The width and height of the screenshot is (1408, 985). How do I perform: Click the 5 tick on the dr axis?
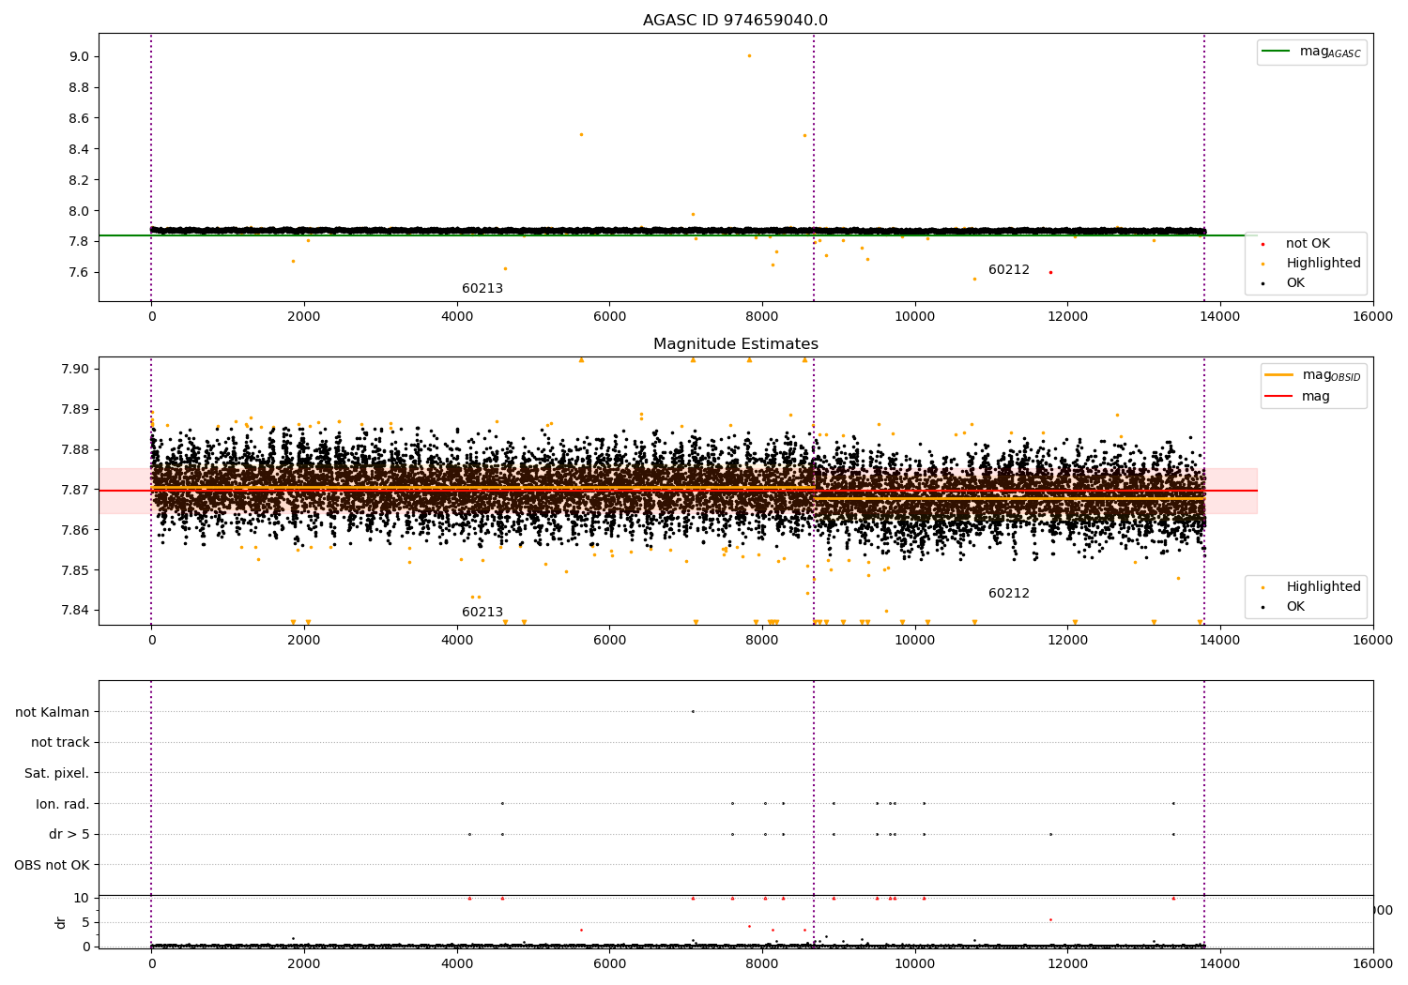(85, 923)
